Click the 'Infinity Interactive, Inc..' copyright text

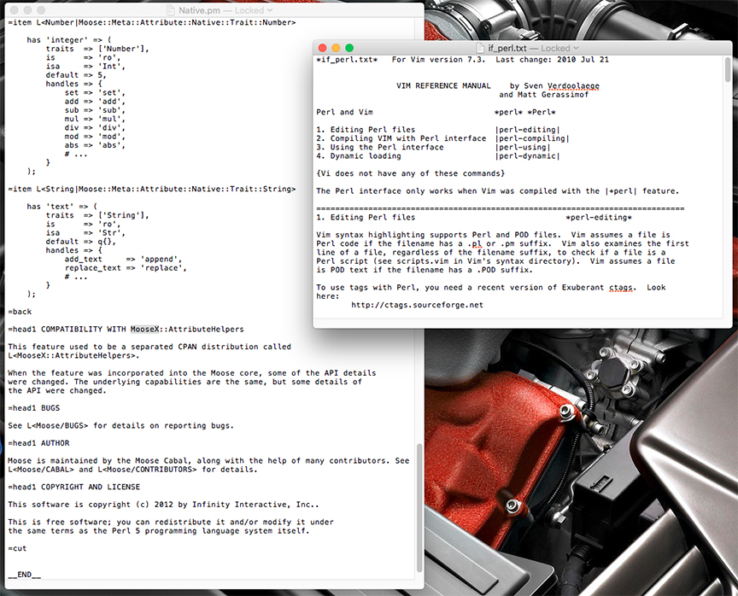coord(255,505)
